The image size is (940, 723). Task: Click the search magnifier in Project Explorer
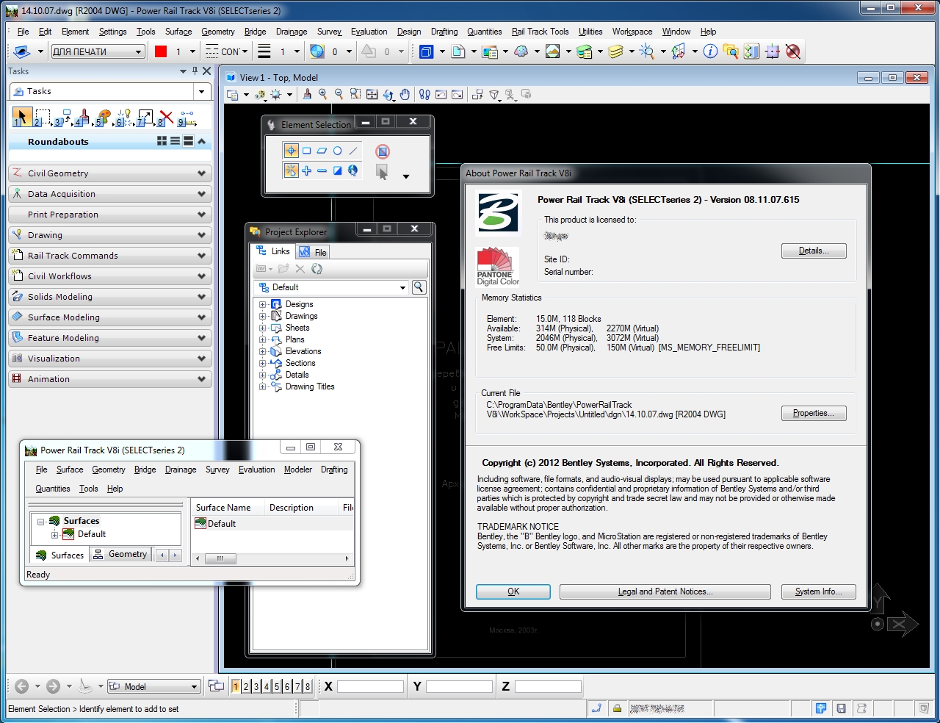coord(419,287)
